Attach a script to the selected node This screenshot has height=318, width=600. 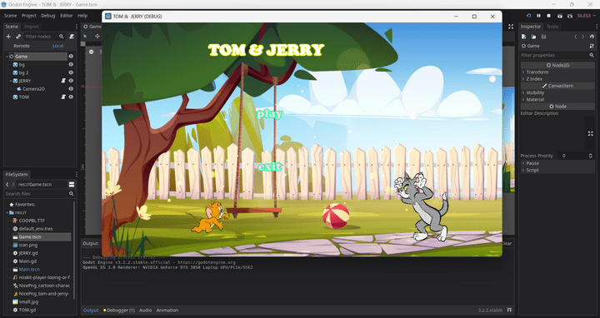coord(72,37)
